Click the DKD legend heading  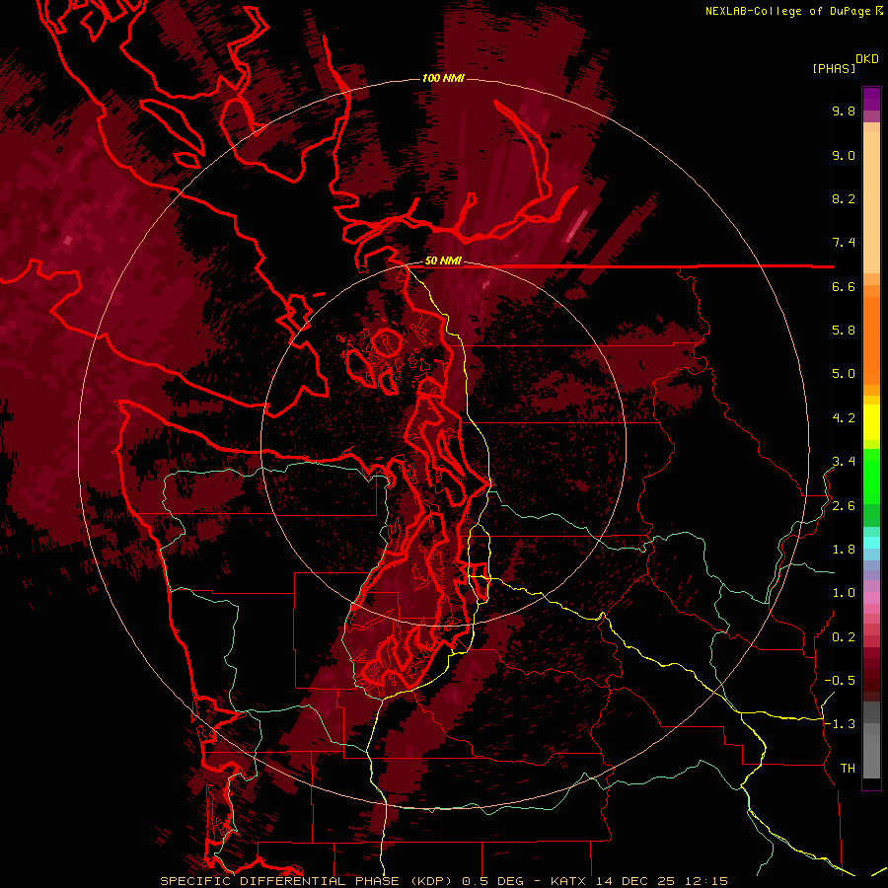pyautogui.click(x=867, y=59)
